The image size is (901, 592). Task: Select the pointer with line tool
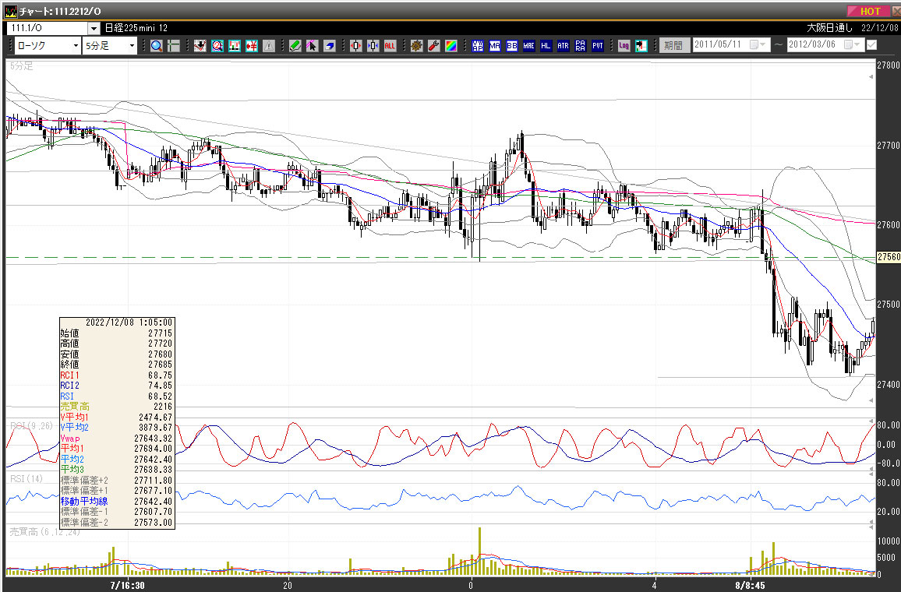tap(312, 45)
